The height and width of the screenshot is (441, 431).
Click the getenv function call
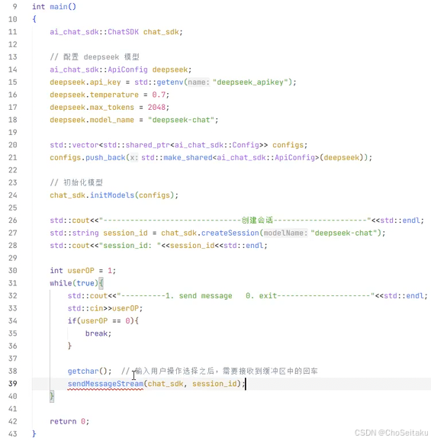170,82
